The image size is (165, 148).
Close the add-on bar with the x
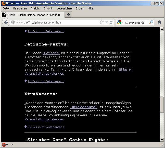12,145
